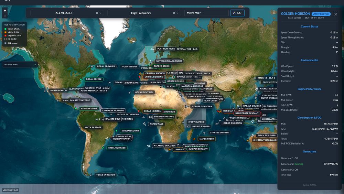Open the AIS dropdown button

(237, 13)
